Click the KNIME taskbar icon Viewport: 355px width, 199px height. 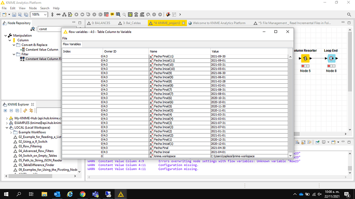pos(121,195)
